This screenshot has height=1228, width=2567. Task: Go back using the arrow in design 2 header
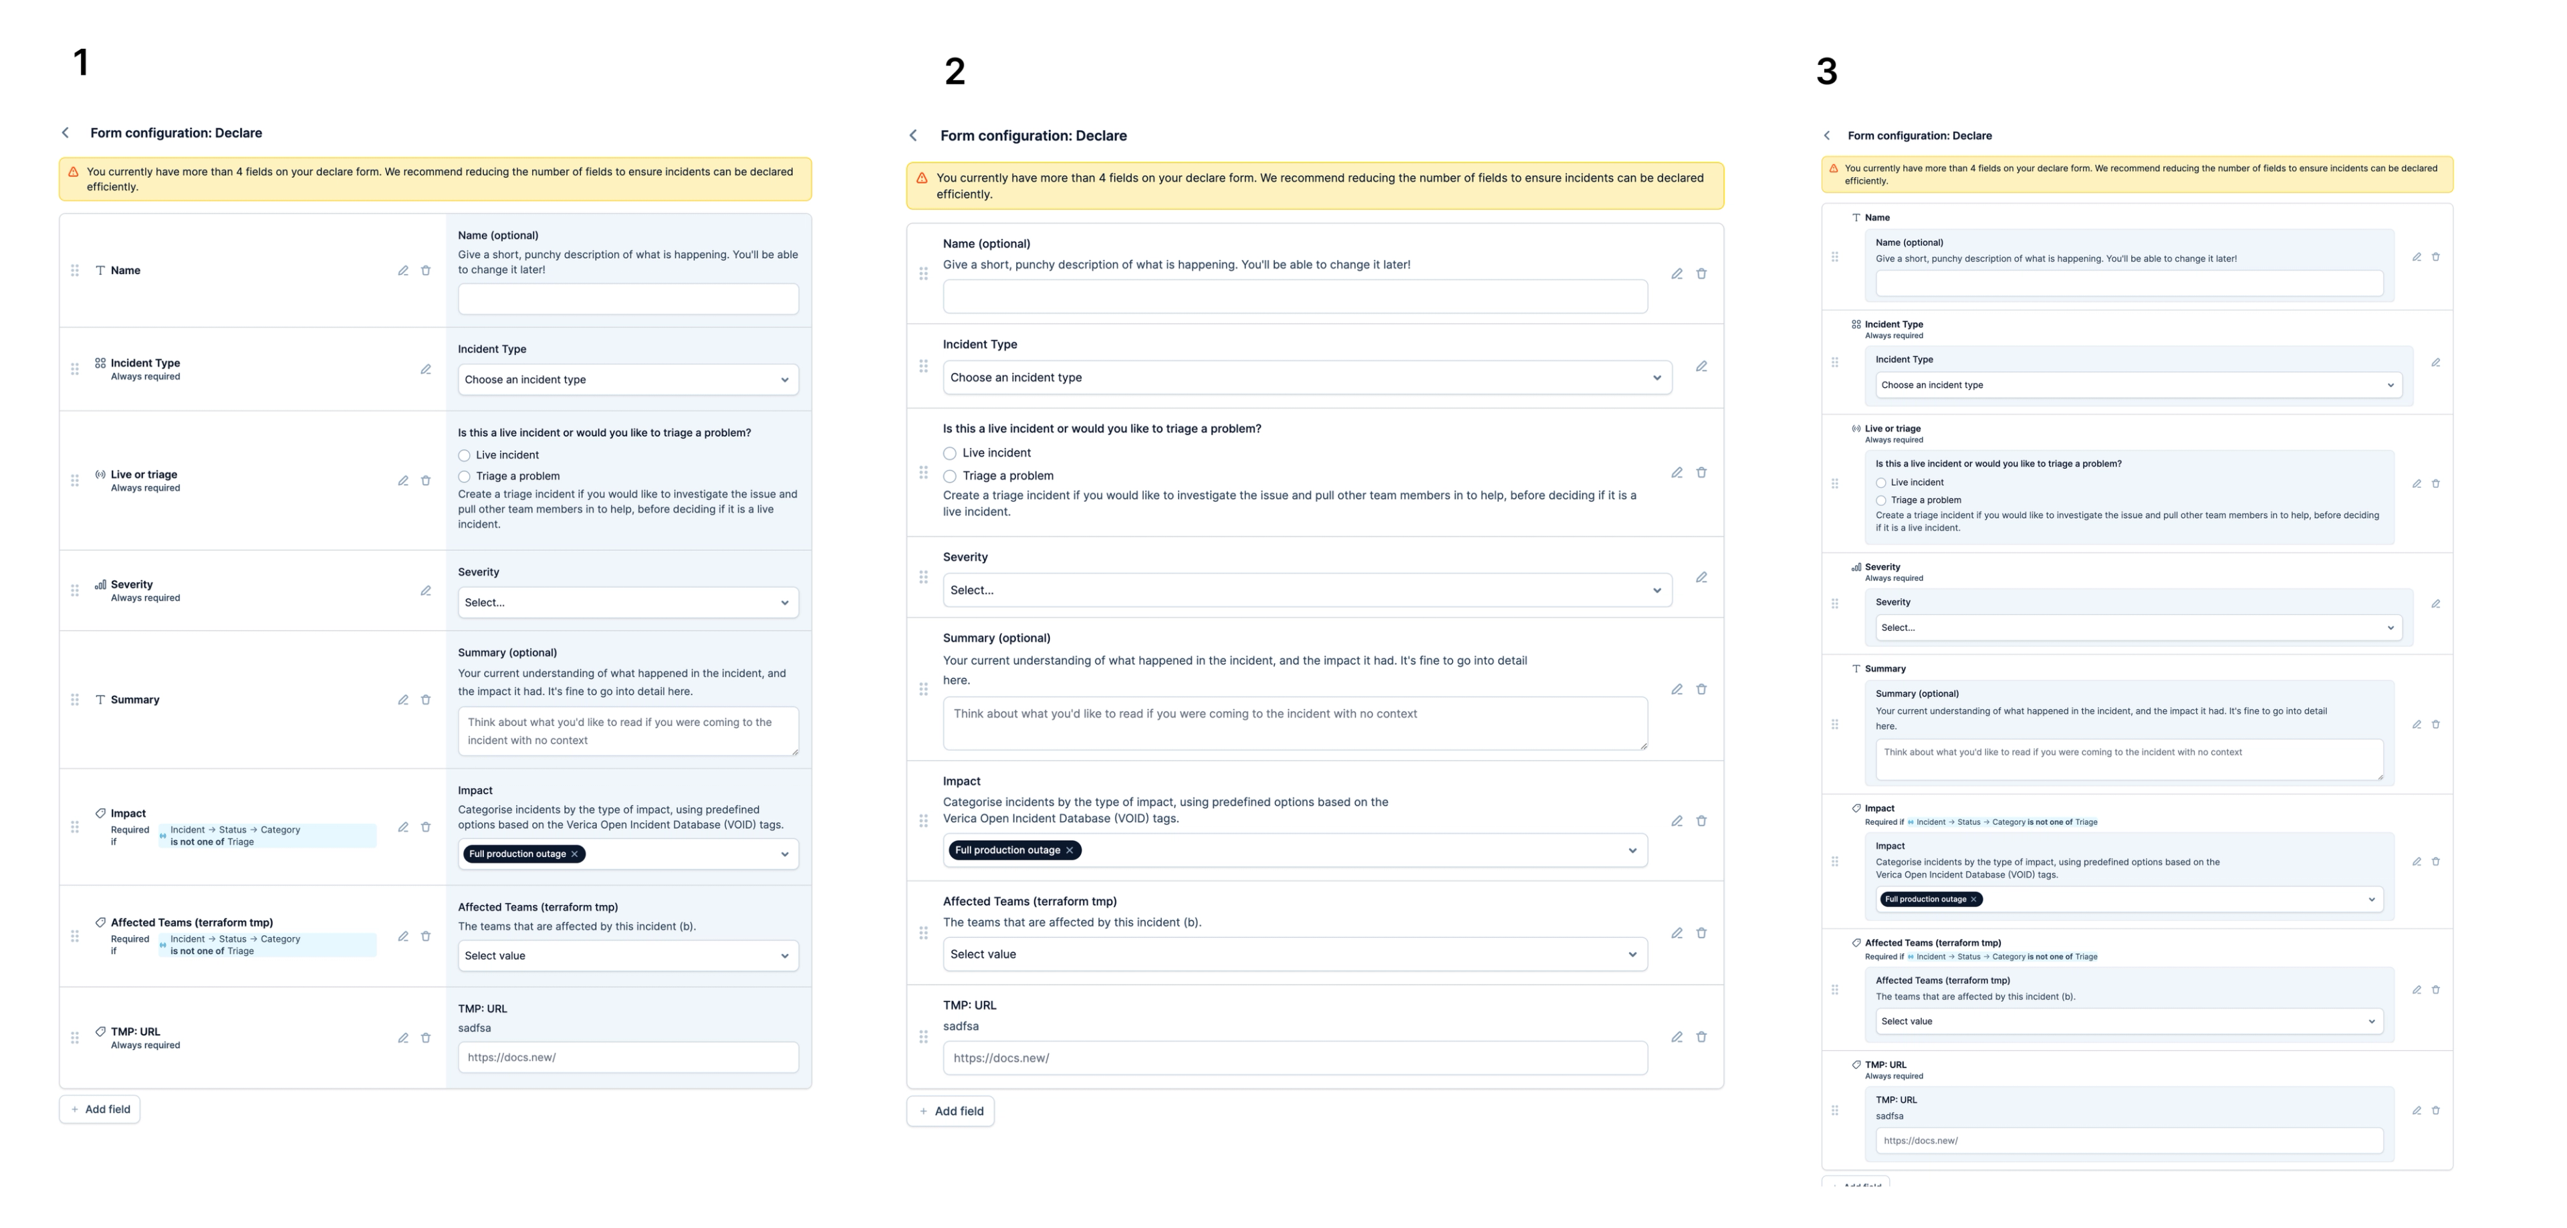click(x=912, y=136)
